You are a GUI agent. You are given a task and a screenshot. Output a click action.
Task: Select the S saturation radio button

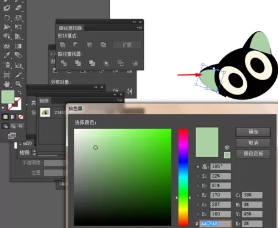198,176
